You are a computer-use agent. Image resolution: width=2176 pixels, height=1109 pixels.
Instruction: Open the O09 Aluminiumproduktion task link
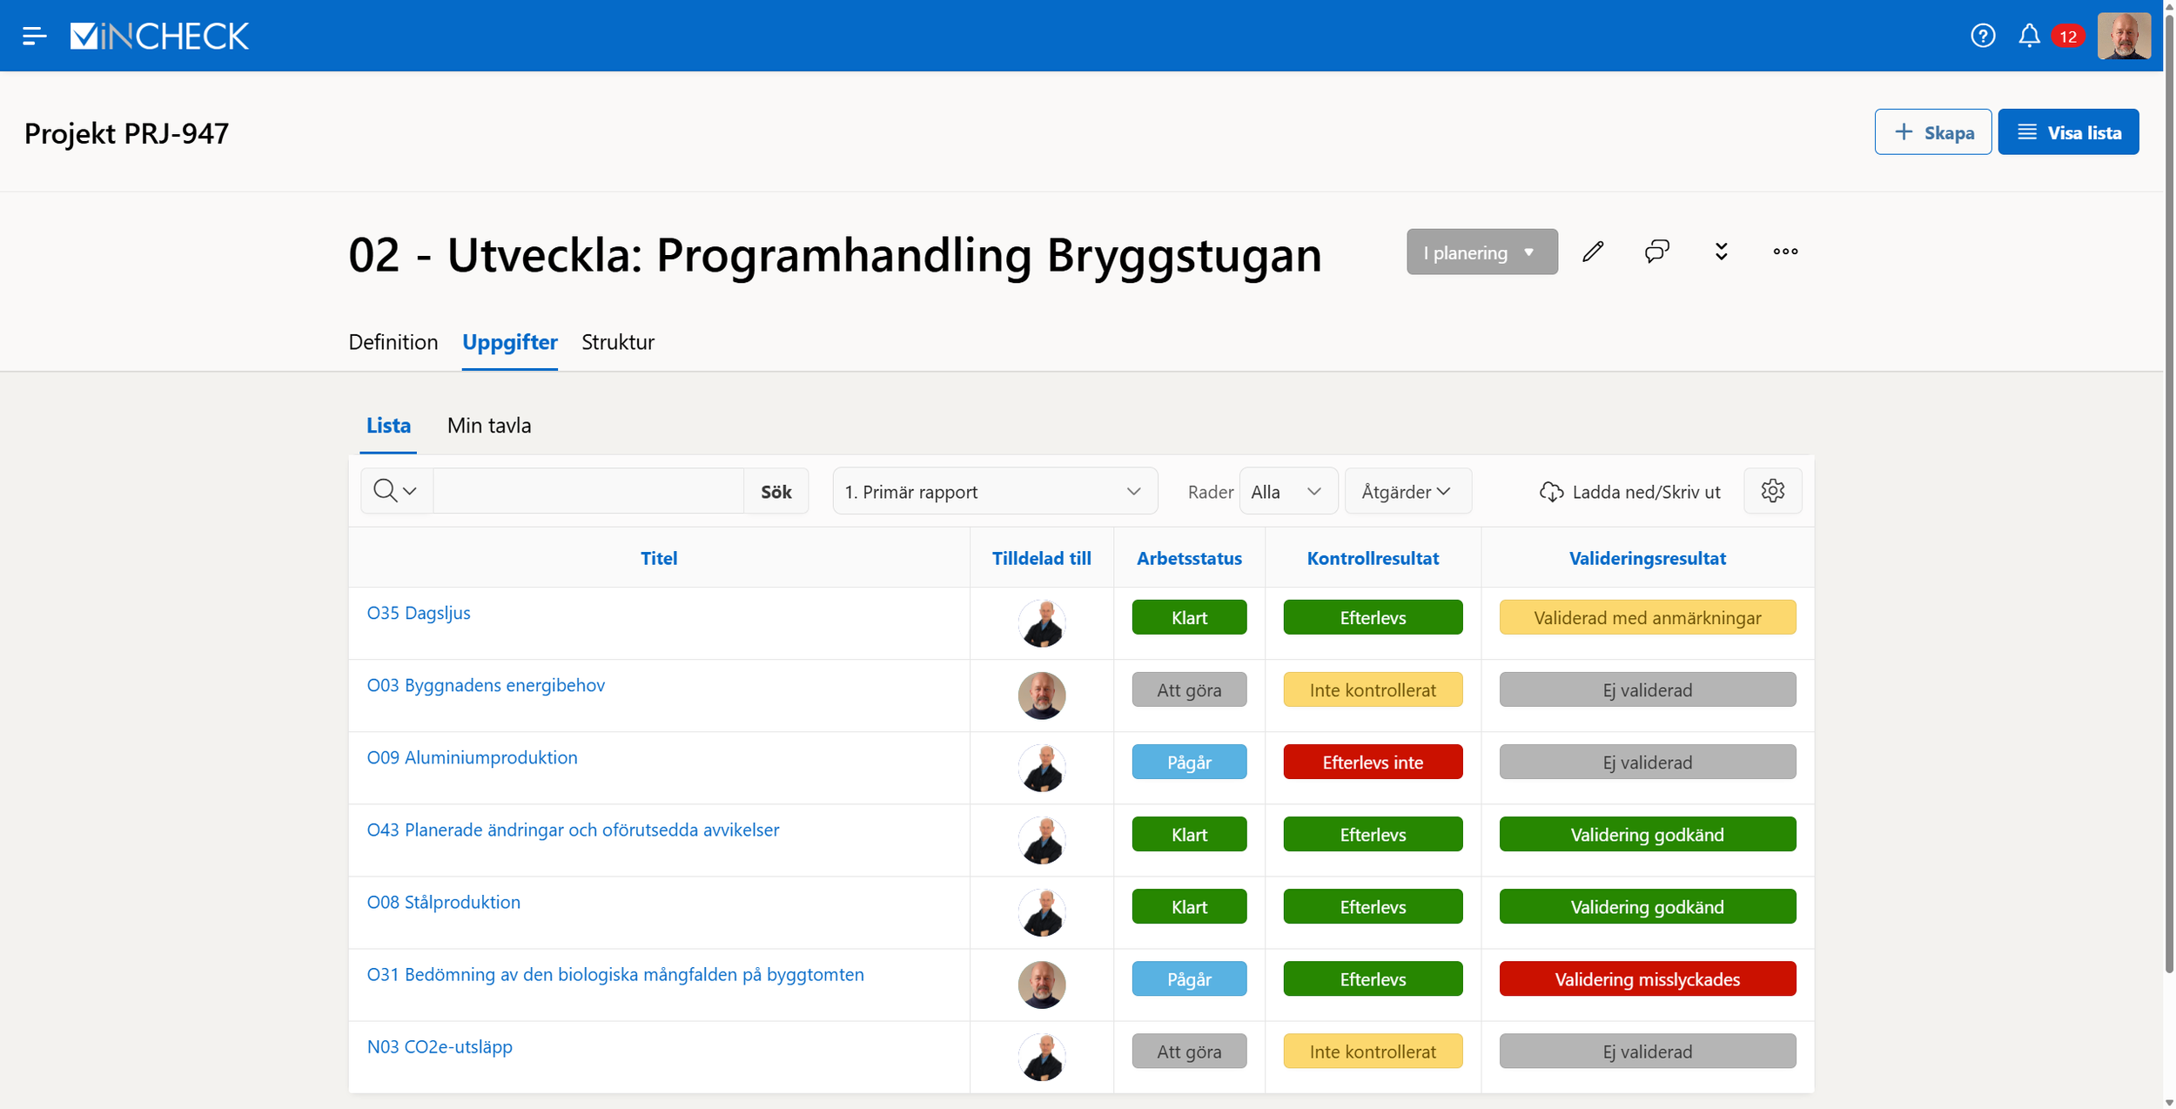(472, 757)
